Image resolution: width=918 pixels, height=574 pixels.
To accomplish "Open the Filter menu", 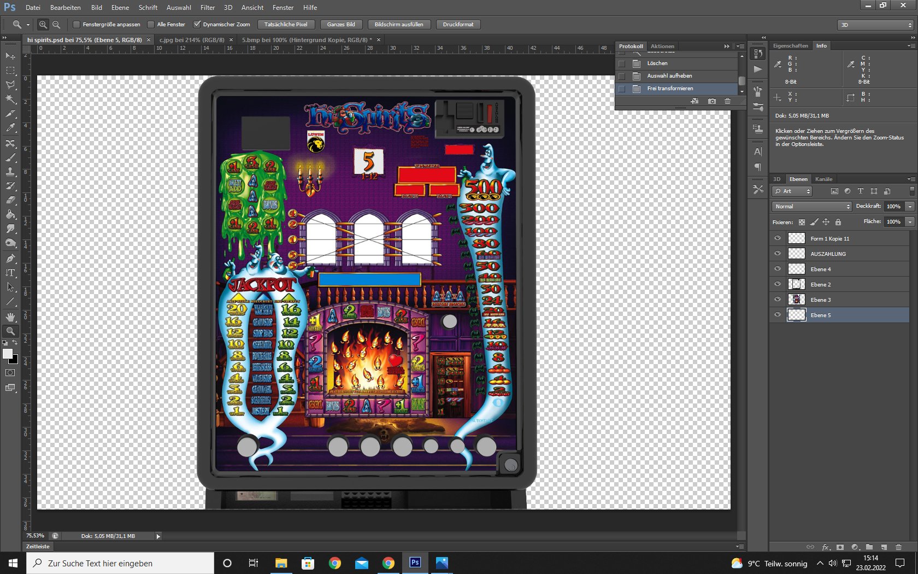I will [208, 8].
